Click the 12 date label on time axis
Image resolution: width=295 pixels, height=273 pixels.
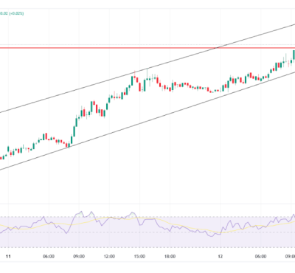point(221,257)
